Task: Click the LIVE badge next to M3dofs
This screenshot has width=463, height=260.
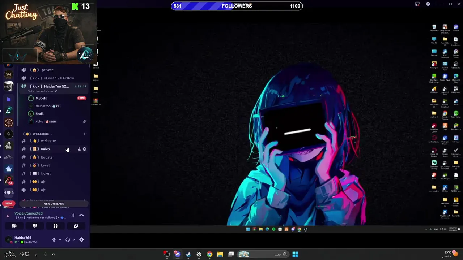Action: click(x=81, y=98)
